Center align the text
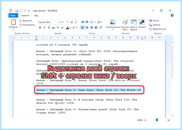Image resolution: width=182 pixels, height=130 pixels. 87,28
